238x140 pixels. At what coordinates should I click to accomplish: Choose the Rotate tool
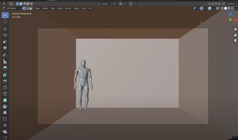(5, 35)
